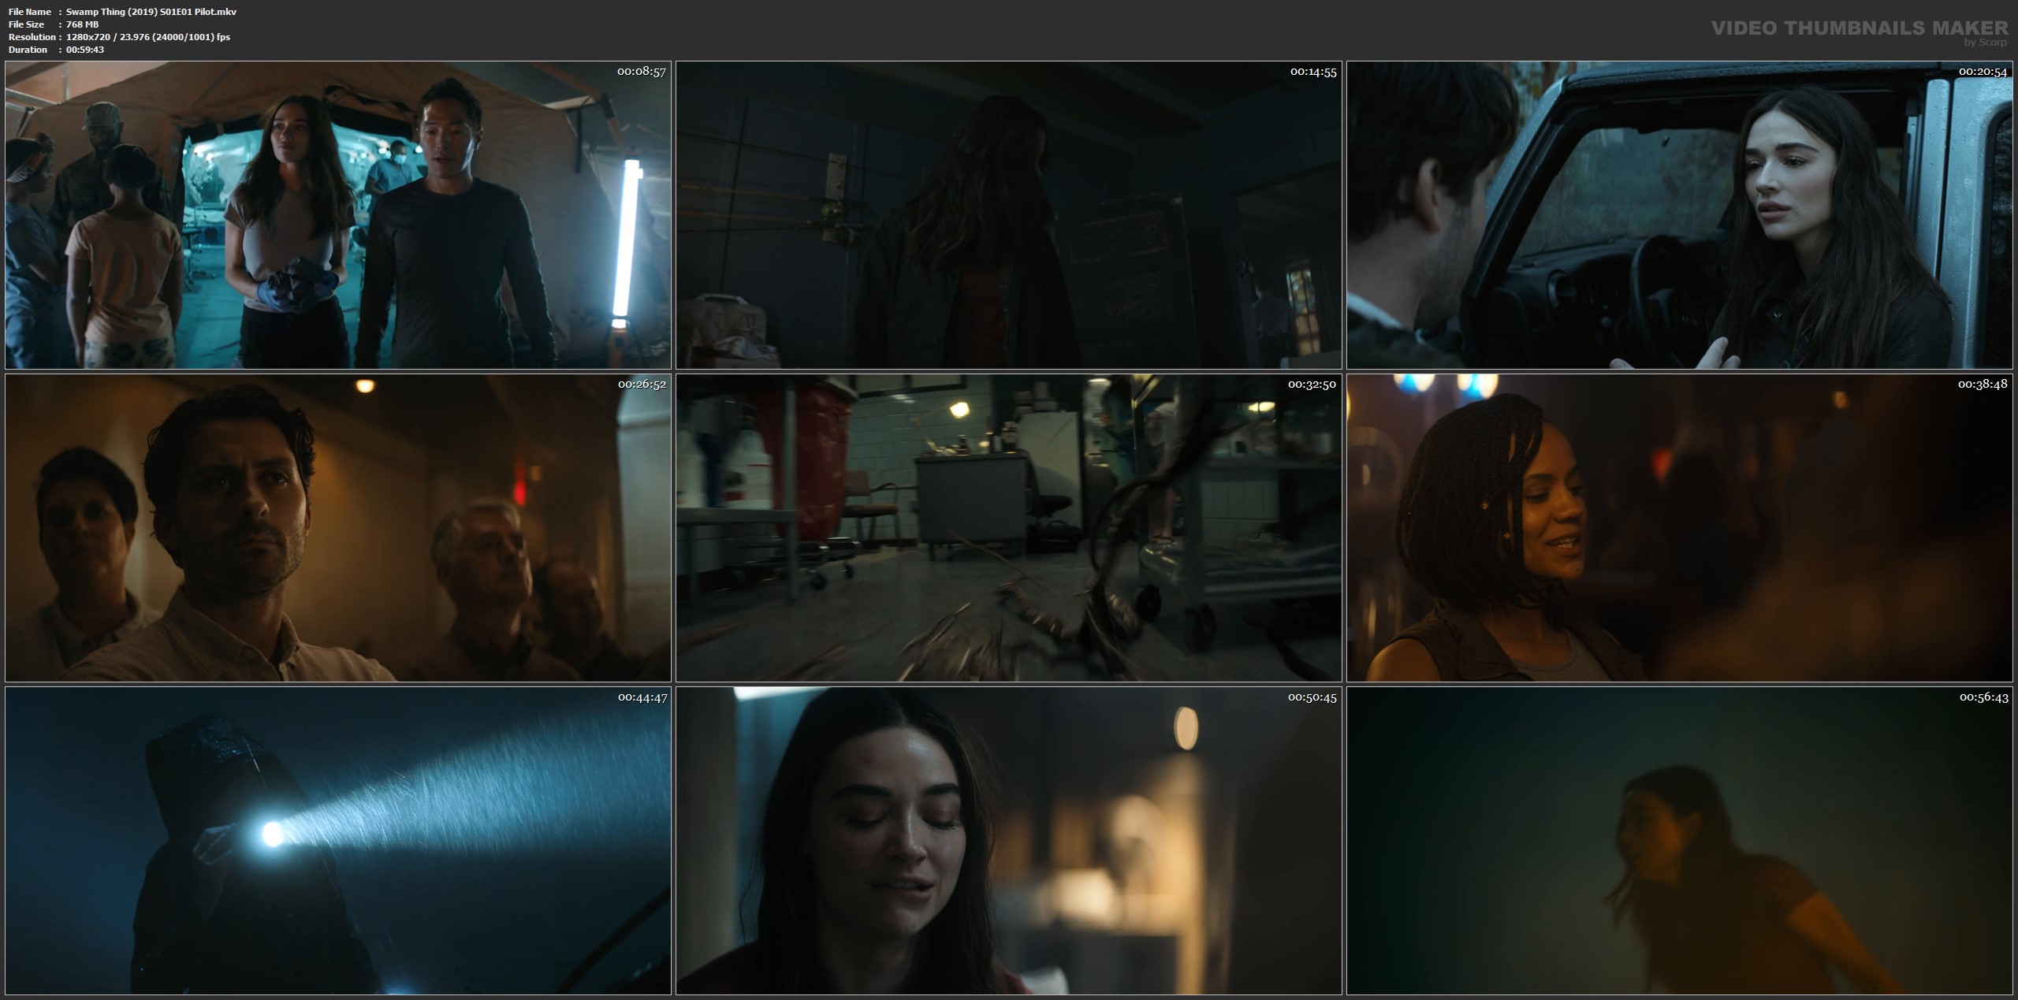Click the thumbnail at 00:08:57
The height and width of the screenshot is (1000, 2018).
[337, 214]
